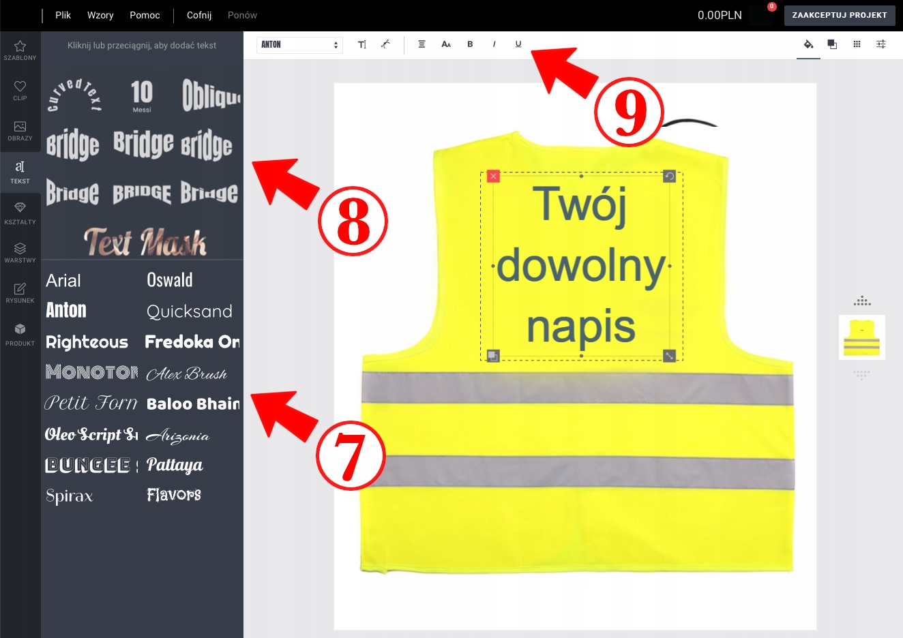This screenshot has width=903, height=638.
Task: Open the Produkt panel in sidebar
Action: (20, 334)
